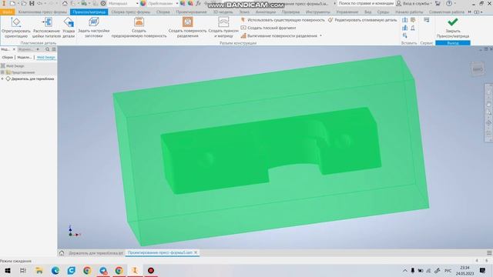Viewport: 493px width, 277px height.
Task: Click the Выход panel label
Action: point(453,43)
